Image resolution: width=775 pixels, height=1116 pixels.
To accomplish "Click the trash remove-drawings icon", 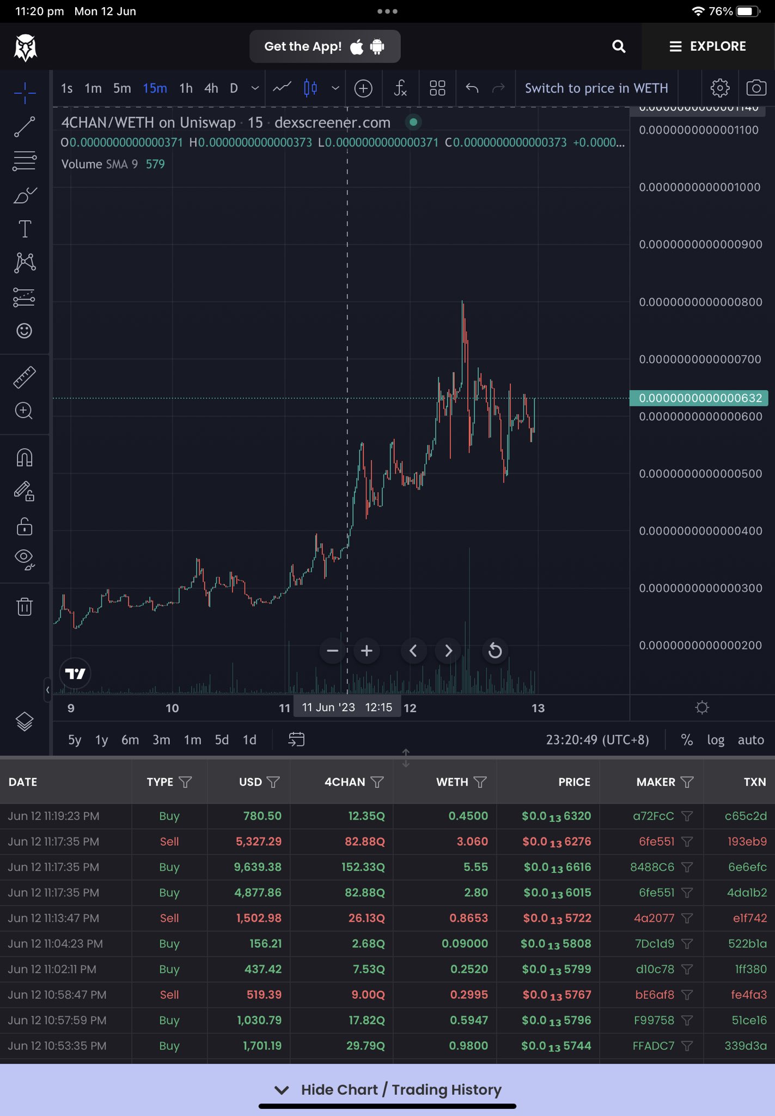I will pos(25,605).
